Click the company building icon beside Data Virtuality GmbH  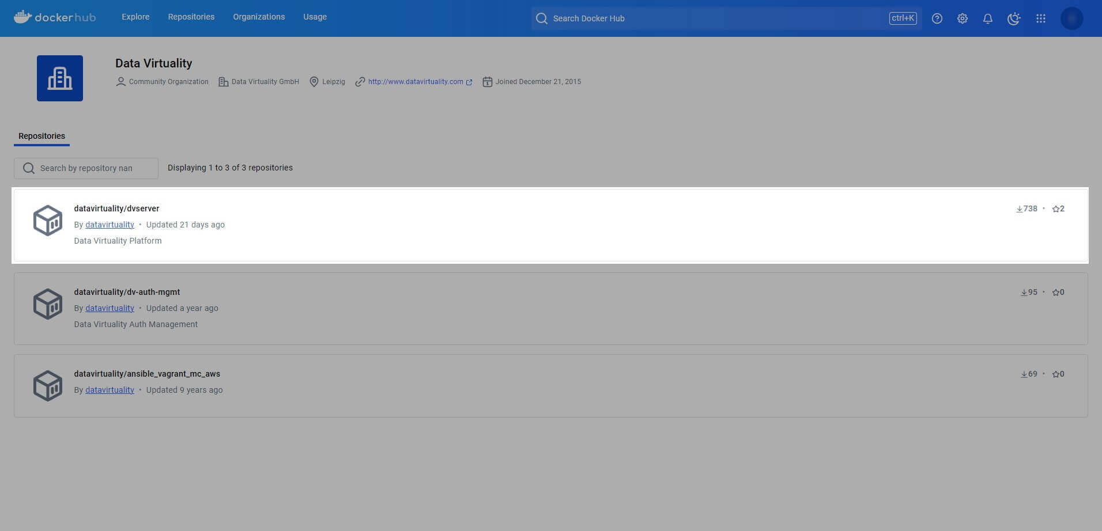224,82
